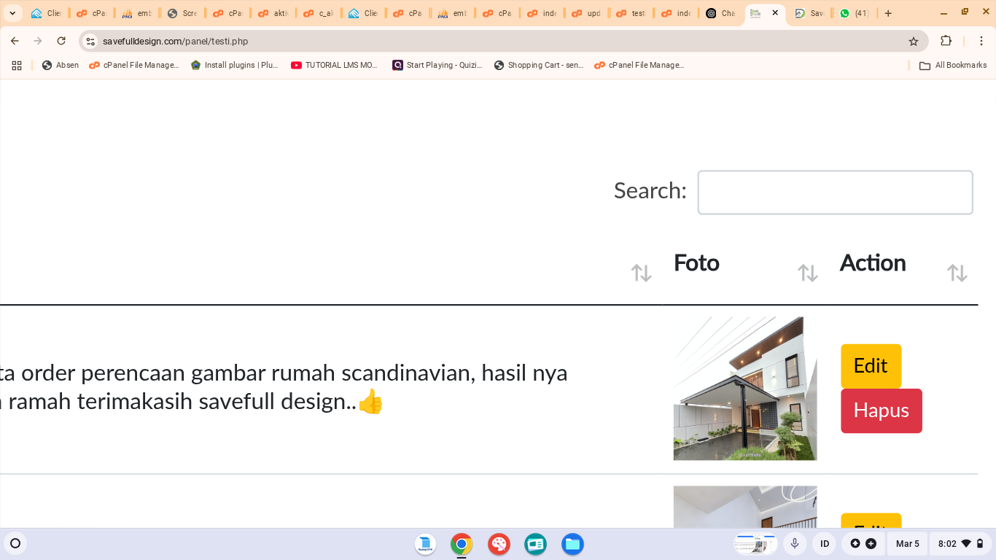Viewport: 996px width, 560px height.
Task: Open Chrome's three-dot menu
Action: click(x=981, y=42)
